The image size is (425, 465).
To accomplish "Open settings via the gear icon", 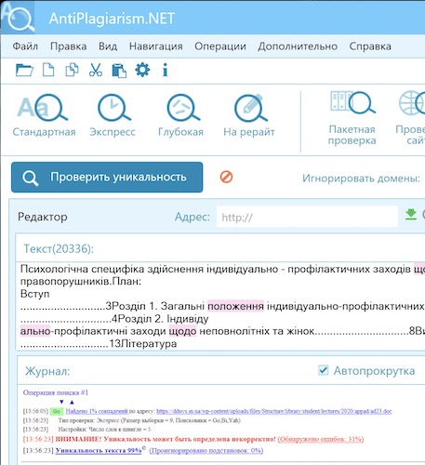I will point(142,70).
